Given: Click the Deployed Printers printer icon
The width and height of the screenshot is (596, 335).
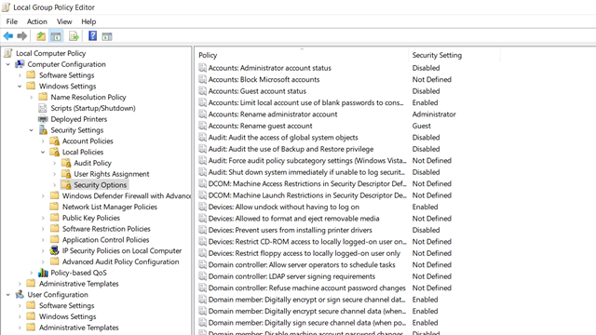Looking at the screenshot, I should (43, 119).
